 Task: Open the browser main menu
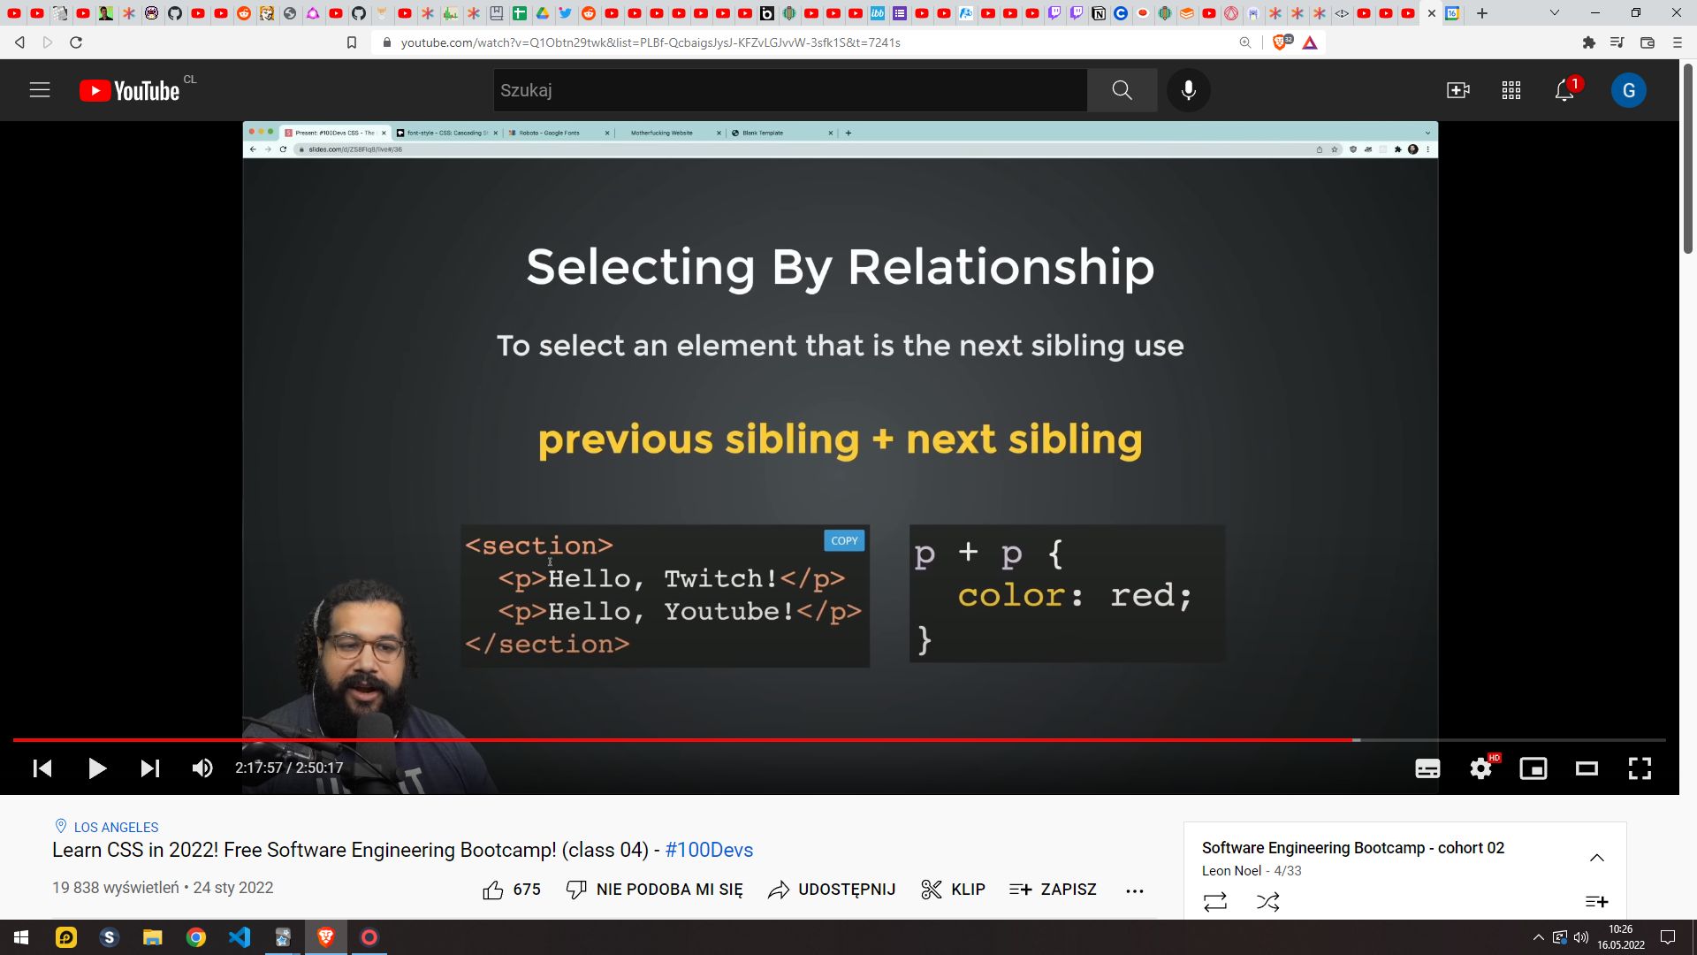[1677, 42]
